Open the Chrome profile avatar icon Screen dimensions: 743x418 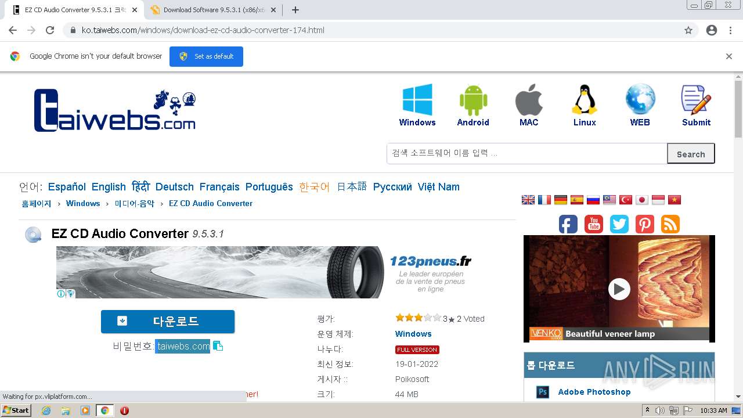click(x=712, y=30)
